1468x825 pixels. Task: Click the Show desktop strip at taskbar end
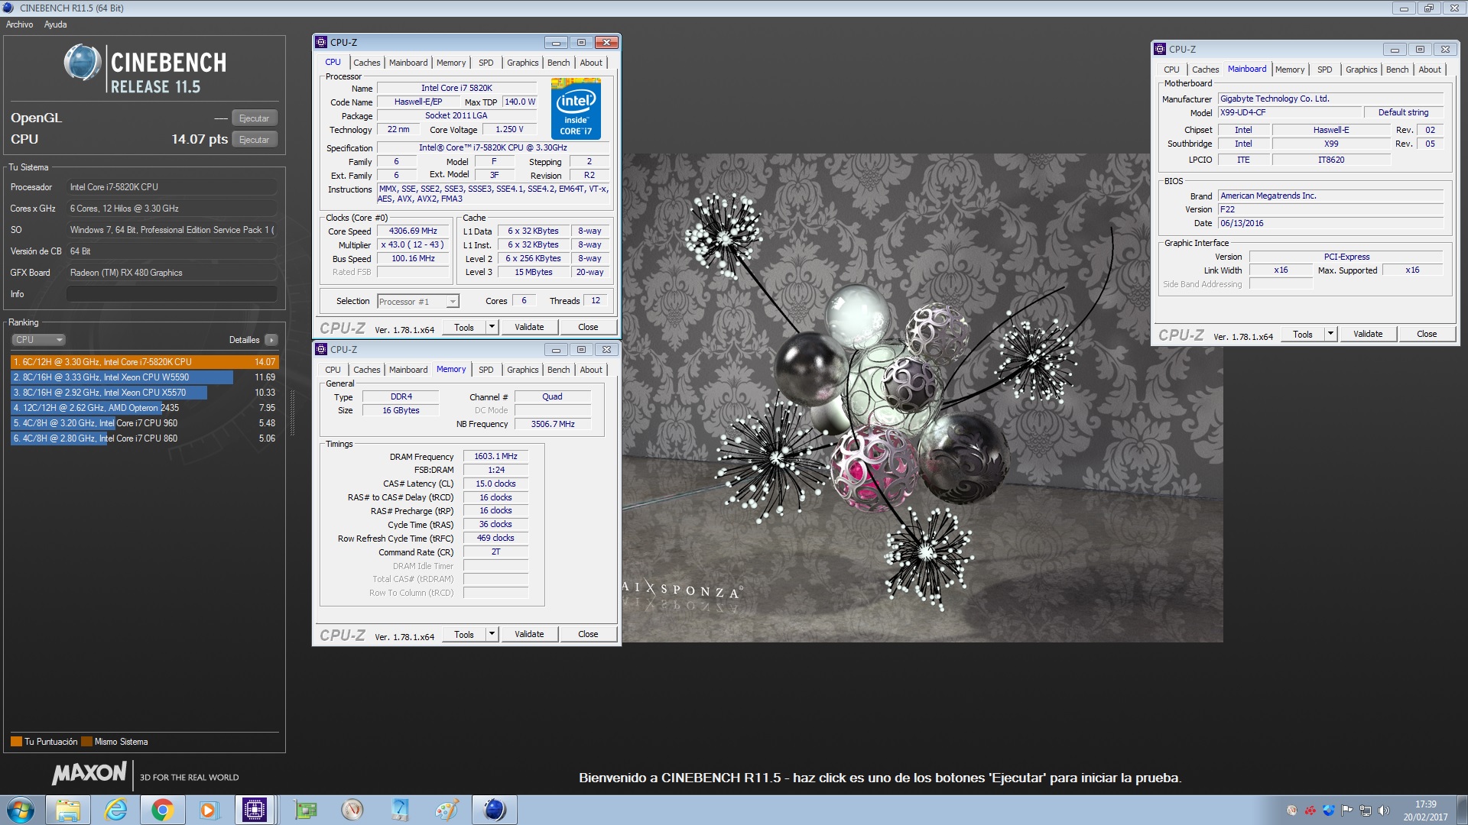tap(1462, 810)
